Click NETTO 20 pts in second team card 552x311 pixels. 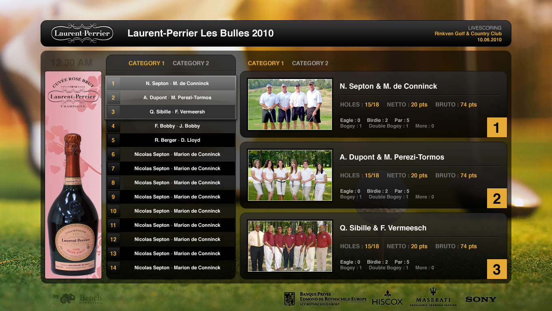point(407,175)
